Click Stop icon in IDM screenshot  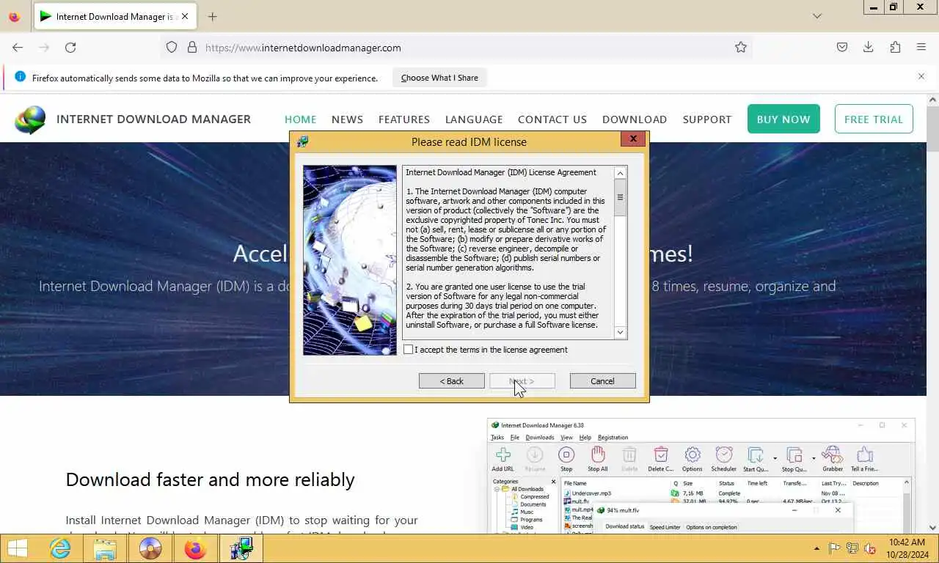(x=566, y=460)
